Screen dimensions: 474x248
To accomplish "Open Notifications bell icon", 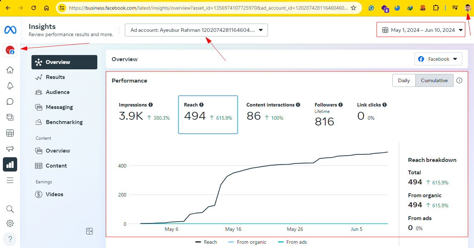I will [10, 86].
